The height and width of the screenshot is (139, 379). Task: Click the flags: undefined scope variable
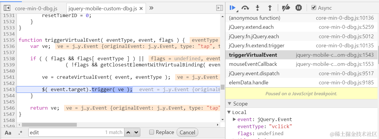coord(260,133)
